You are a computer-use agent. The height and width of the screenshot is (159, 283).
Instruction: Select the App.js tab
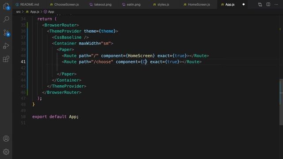pyautogui.click(x=228, y=4)
